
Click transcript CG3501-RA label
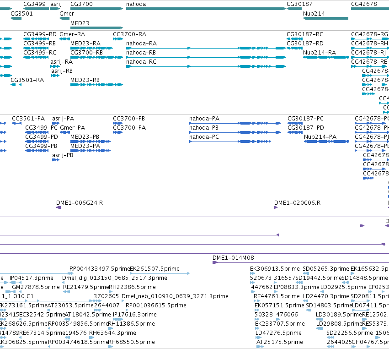27,80
